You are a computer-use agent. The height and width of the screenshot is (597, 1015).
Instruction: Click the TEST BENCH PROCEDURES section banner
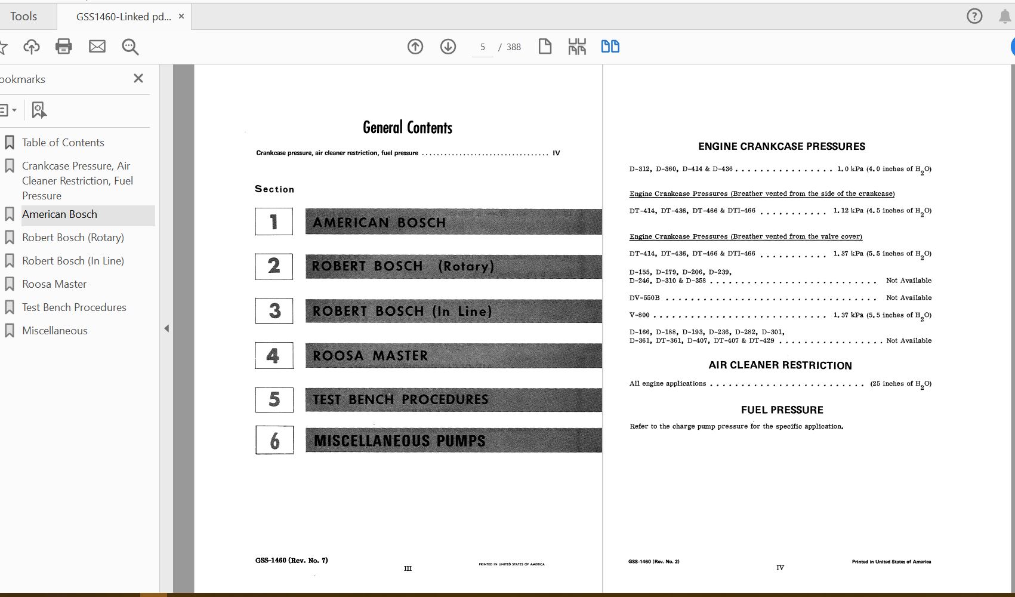coord(453,399)
